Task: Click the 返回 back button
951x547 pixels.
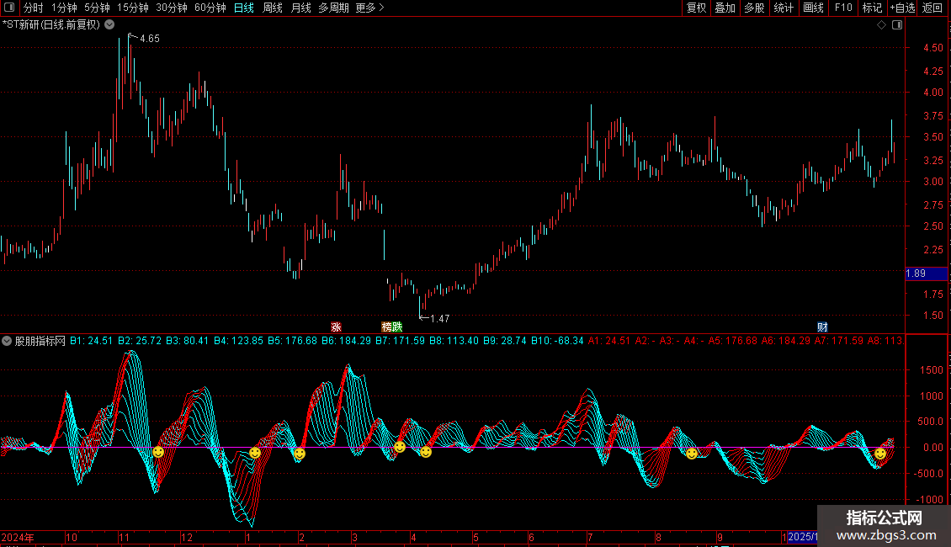Action: pyautogui.click(x=932, y=8)
